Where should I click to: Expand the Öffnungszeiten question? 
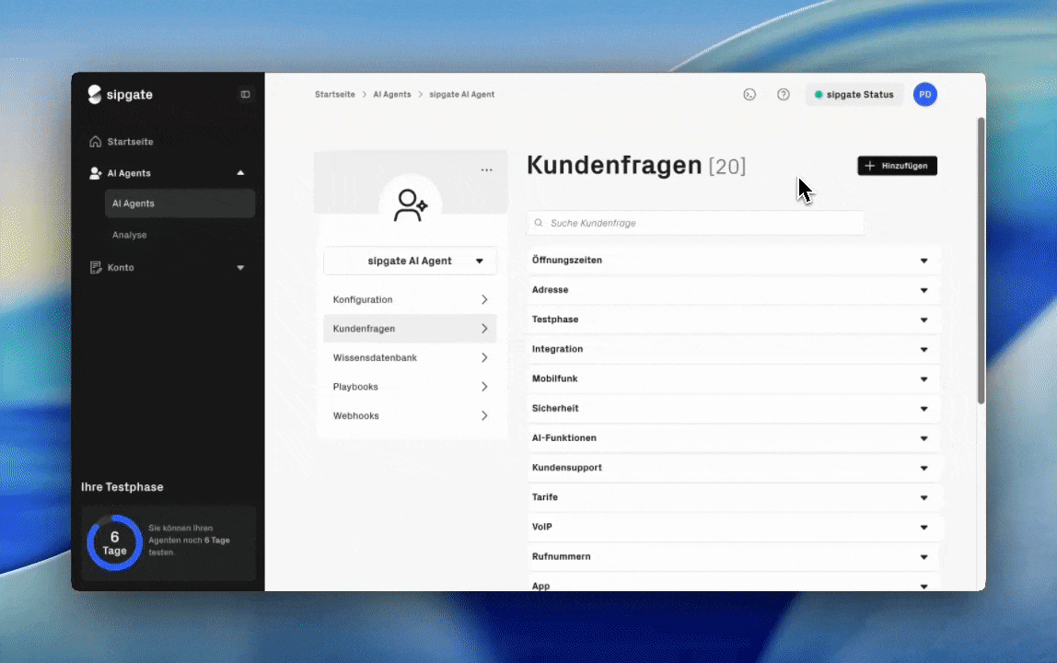tap(734, 261)
